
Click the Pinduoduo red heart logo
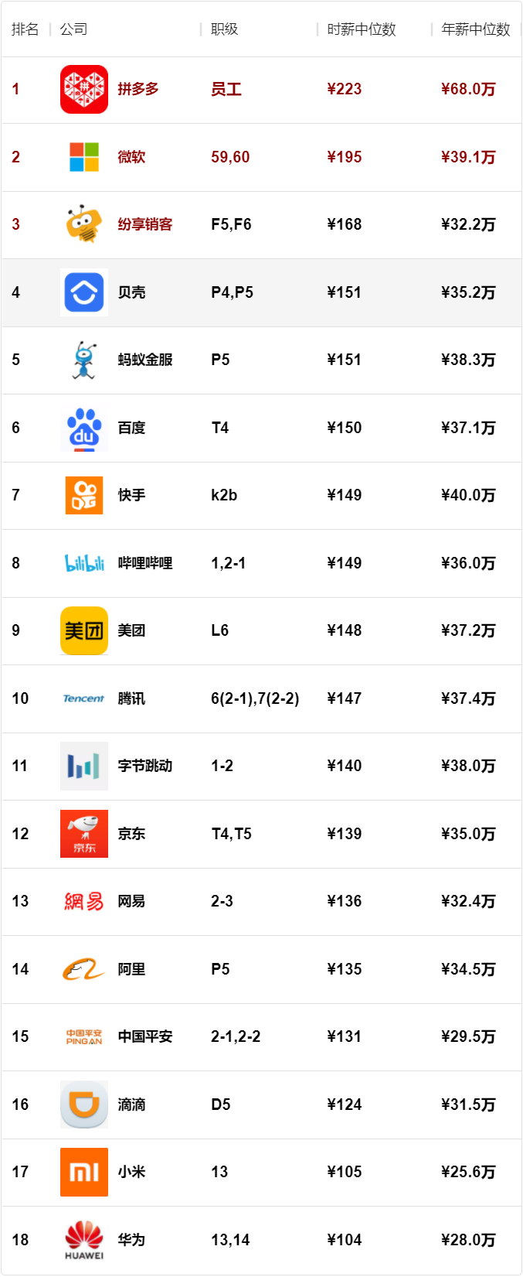(x=84, y=90)
